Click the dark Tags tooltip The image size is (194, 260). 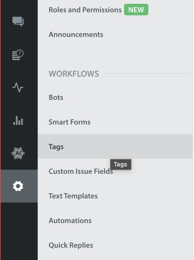121,164
